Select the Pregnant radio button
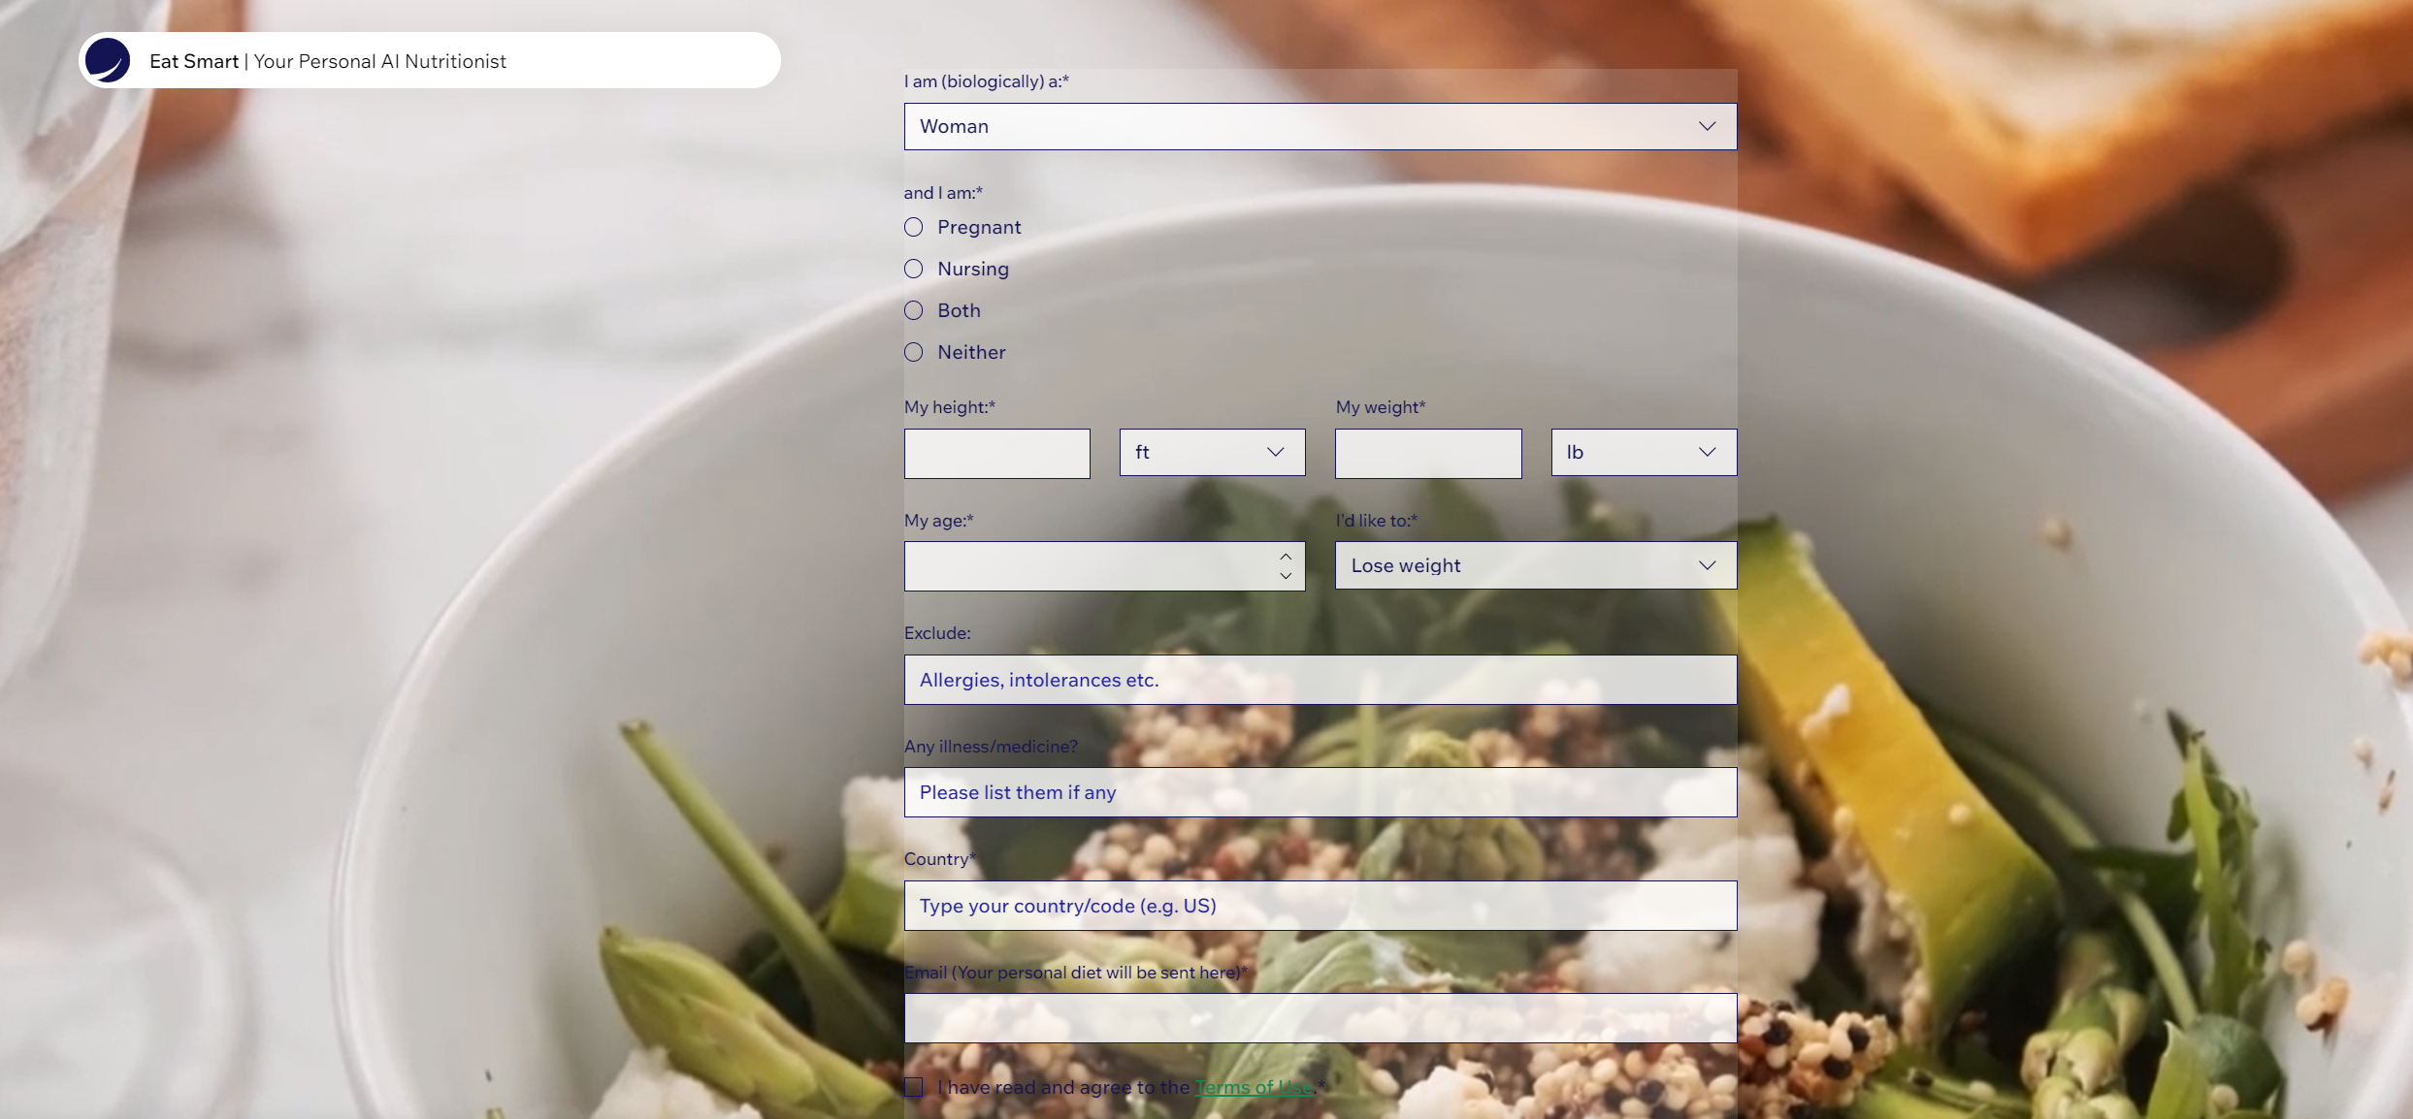 tap(914, 226)
